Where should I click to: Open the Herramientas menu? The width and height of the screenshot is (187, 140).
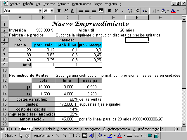[82, 4]
